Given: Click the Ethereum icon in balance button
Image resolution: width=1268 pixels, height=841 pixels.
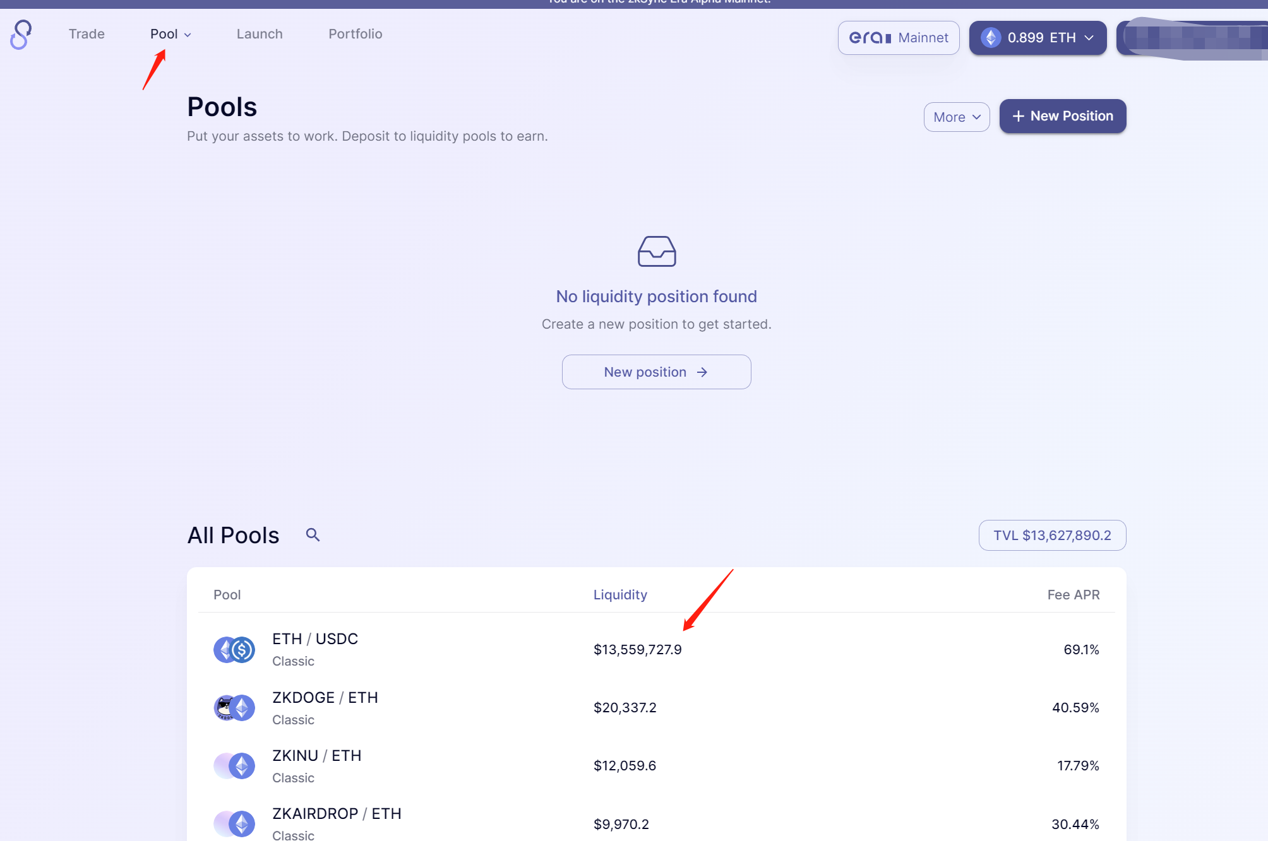Looking at the screenshot, I should point(991,38).
